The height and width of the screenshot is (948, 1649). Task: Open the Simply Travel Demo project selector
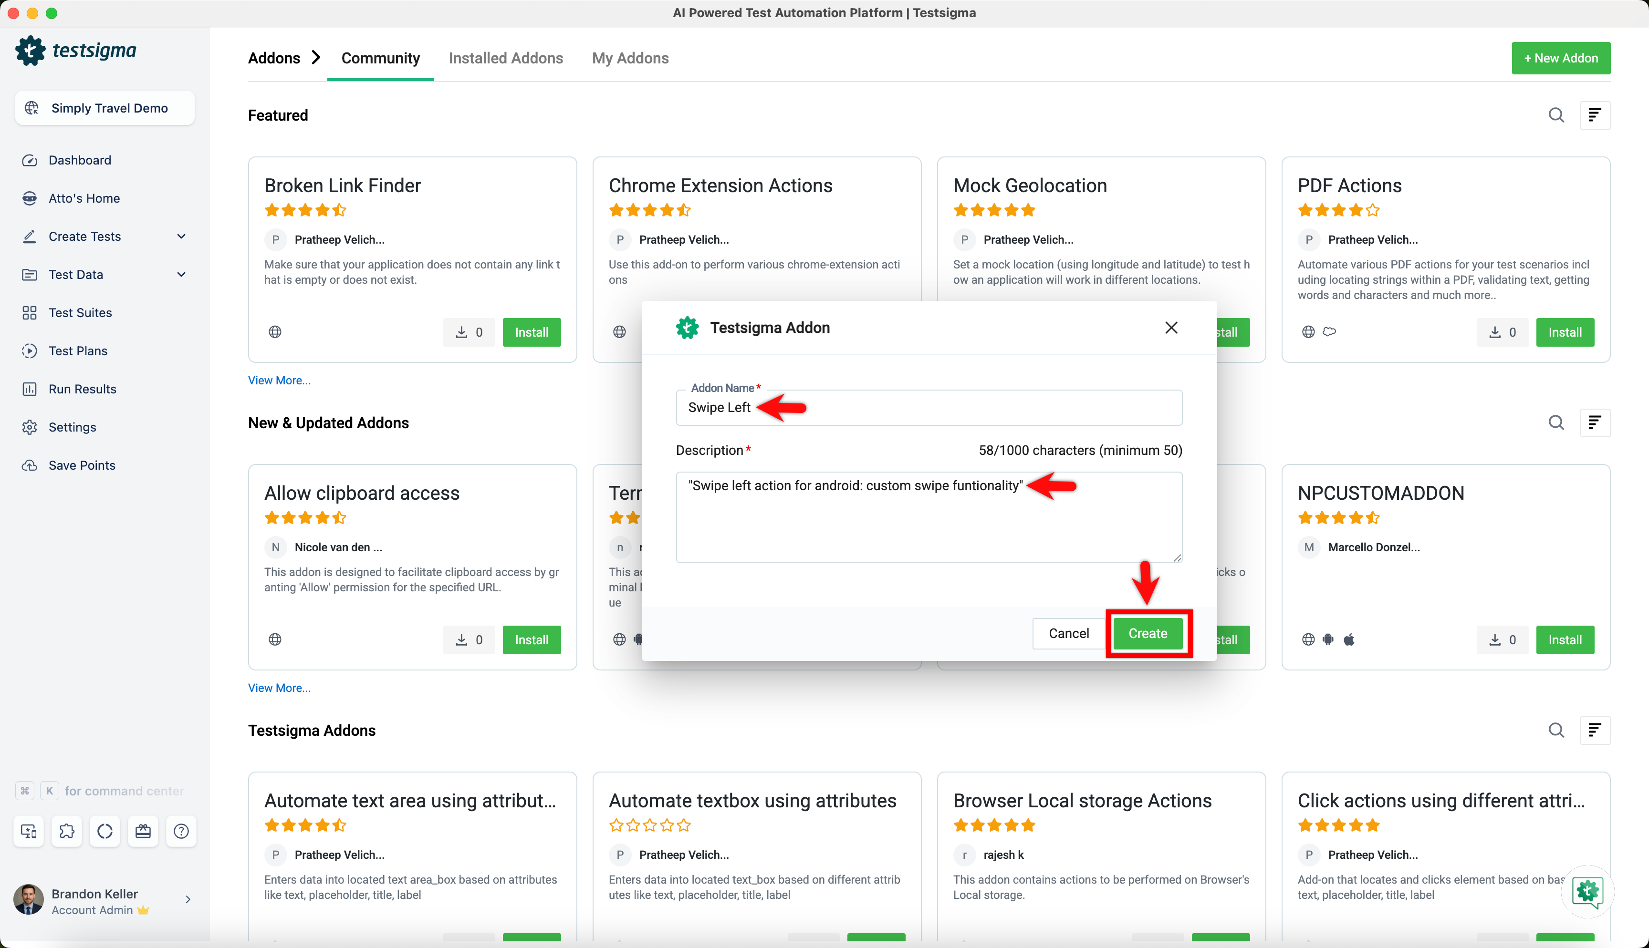105,108
